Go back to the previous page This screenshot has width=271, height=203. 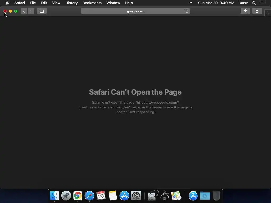tap(24, 11)
